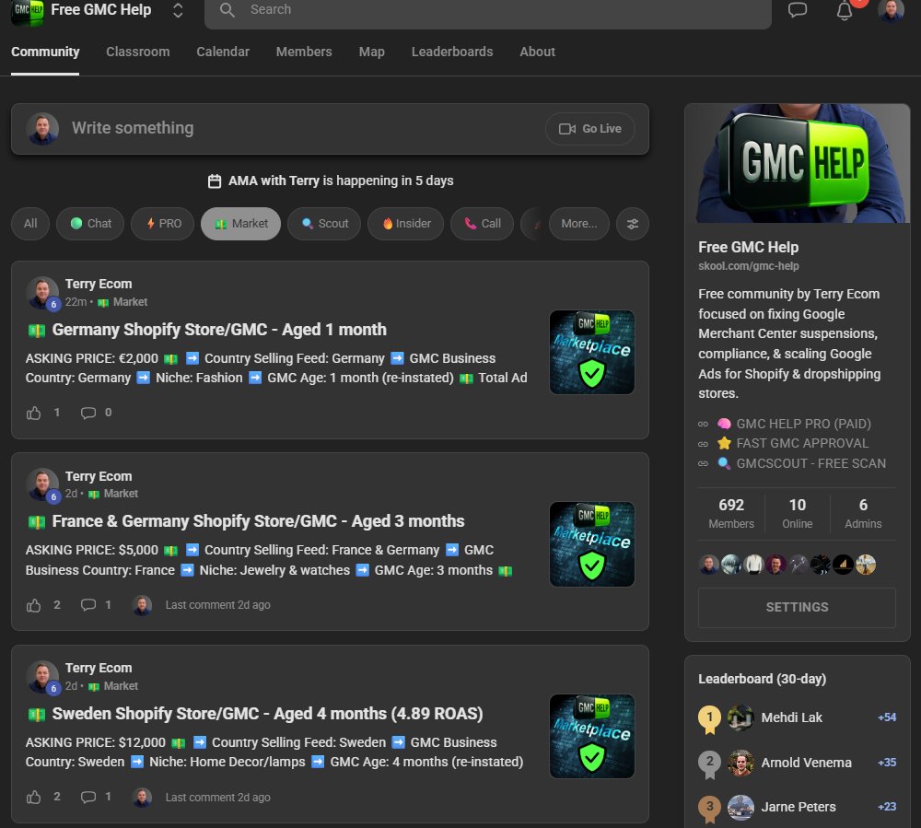Viewport: 921px width, 828px height.
Task: Click the first member avatar in sidebar row
Action: pos(709,565)
